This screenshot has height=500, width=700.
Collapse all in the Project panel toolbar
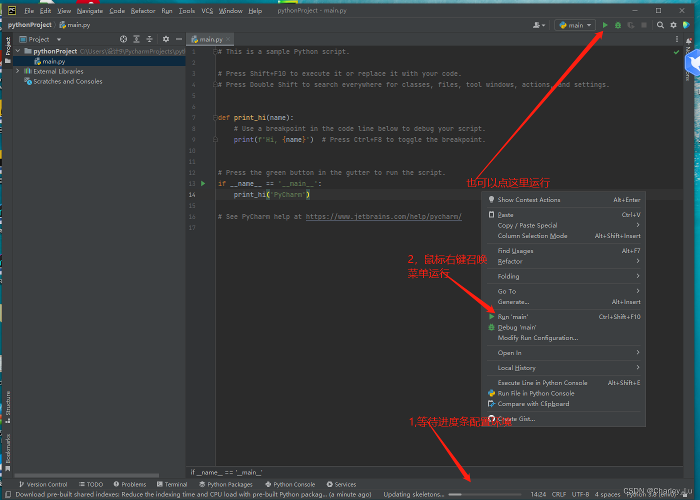149,39
